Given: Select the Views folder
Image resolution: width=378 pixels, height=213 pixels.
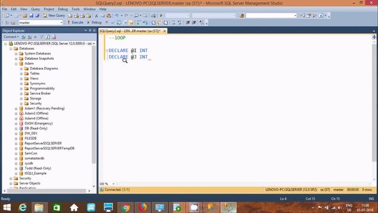Looking at the screenshot, I should 34,79.
